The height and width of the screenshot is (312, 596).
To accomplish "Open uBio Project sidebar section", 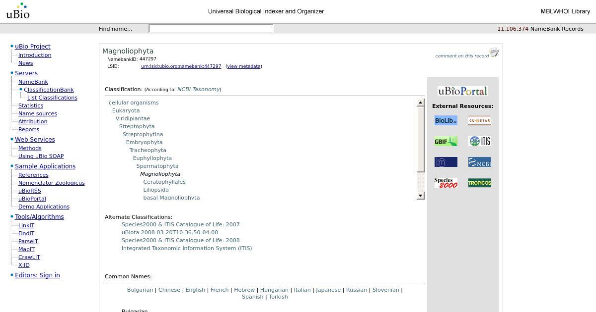I will [x=33, y=46].
